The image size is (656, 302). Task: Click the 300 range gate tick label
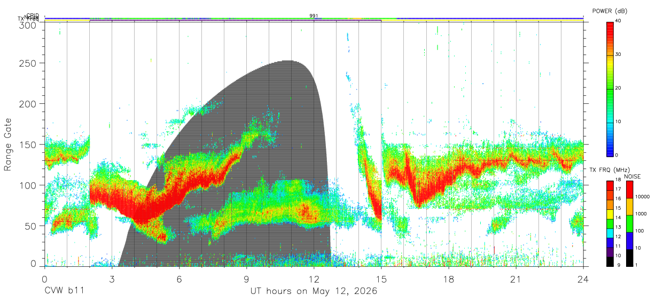pos(27,25)
